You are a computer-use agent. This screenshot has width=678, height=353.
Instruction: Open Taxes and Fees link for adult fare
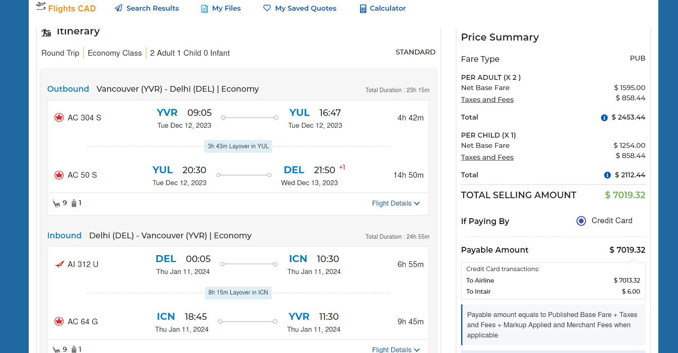tap(487, 100)
